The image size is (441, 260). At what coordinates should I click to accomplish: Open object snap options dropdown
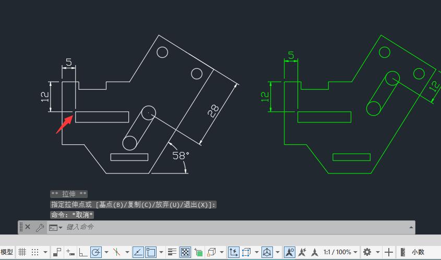pos(161,252)
